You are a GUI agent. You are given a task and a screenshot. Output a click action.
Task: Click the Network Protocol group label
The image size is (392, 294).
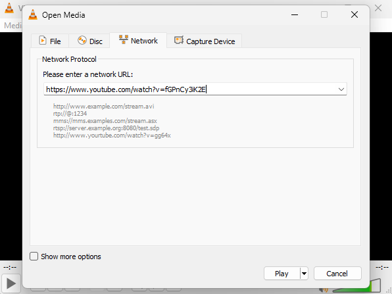pos(69,59)
